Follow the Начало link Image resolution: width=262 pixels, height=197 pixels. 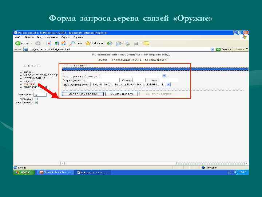[x=102, y=60]
